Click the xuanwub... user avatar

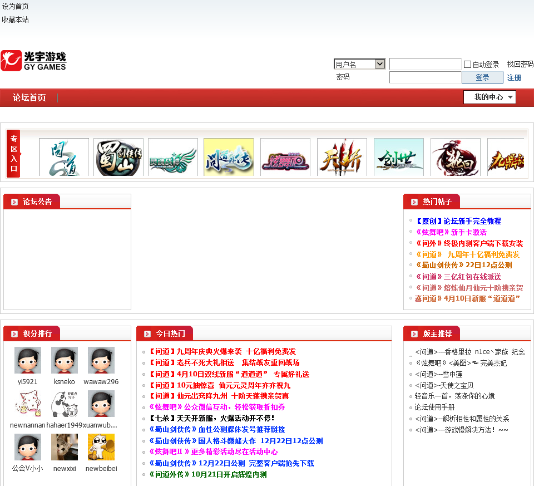click(101, 404)
